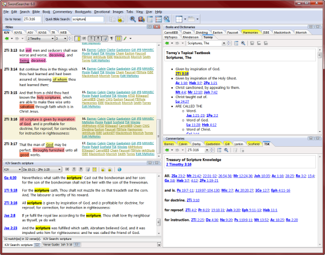Expand the layout grid dropdown arrow
Image resolution: width=325 pixels, height=255 pixels.
[185, 19]
